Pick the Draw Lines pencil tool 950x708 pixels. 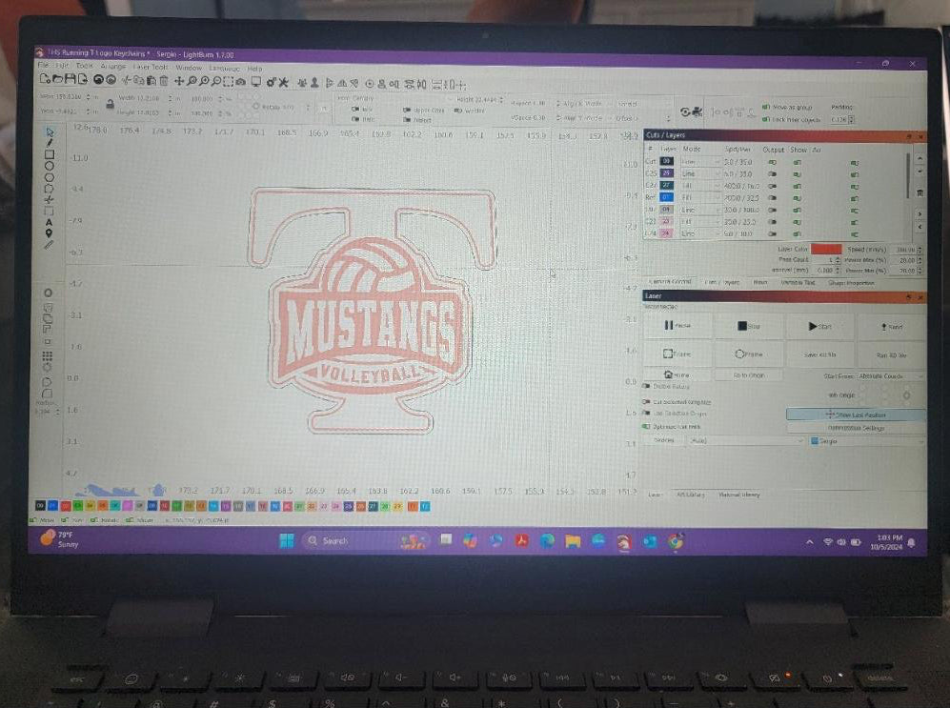point(50,142)
